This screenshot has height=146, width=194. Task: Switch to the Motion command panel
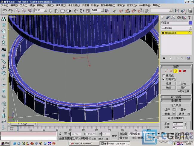tap(179, 18)
